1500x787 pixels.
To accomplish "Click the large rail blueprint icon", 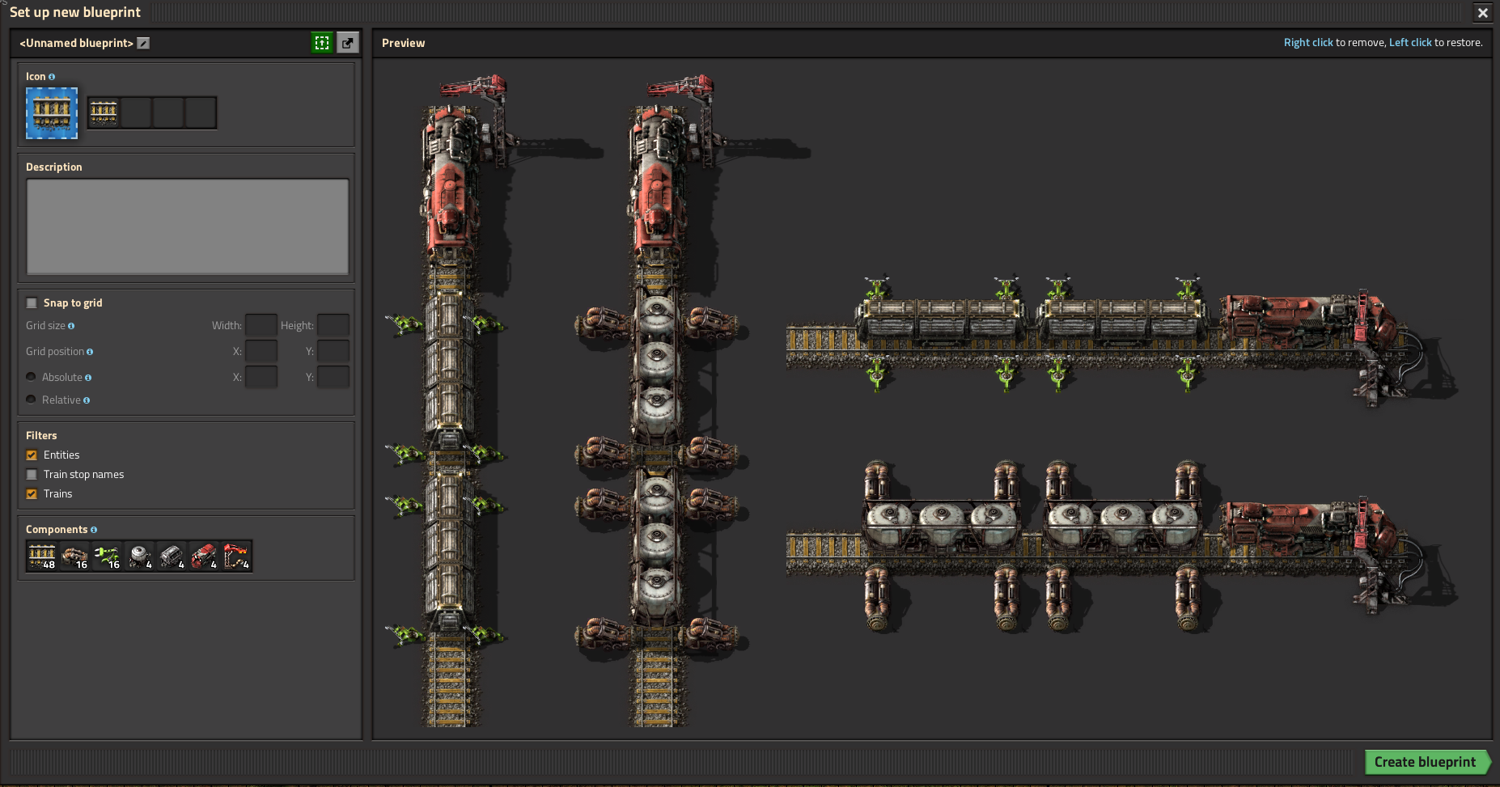I will coord(52,113).
